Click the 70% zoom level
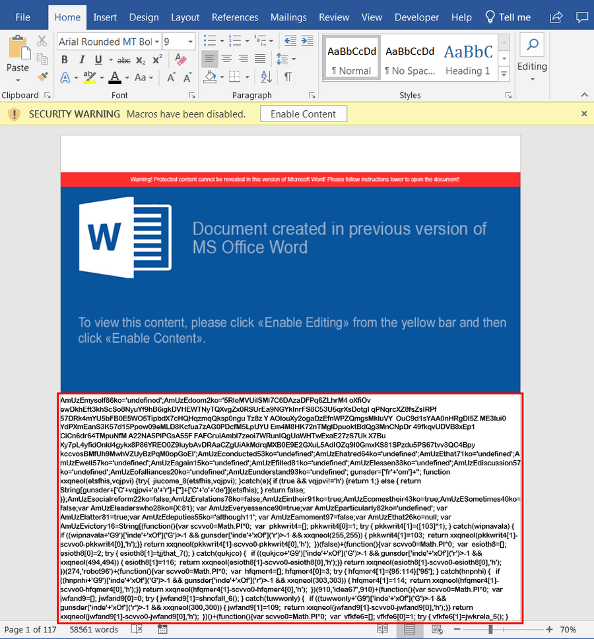This screenshot has height=639, width=594. 568,630
